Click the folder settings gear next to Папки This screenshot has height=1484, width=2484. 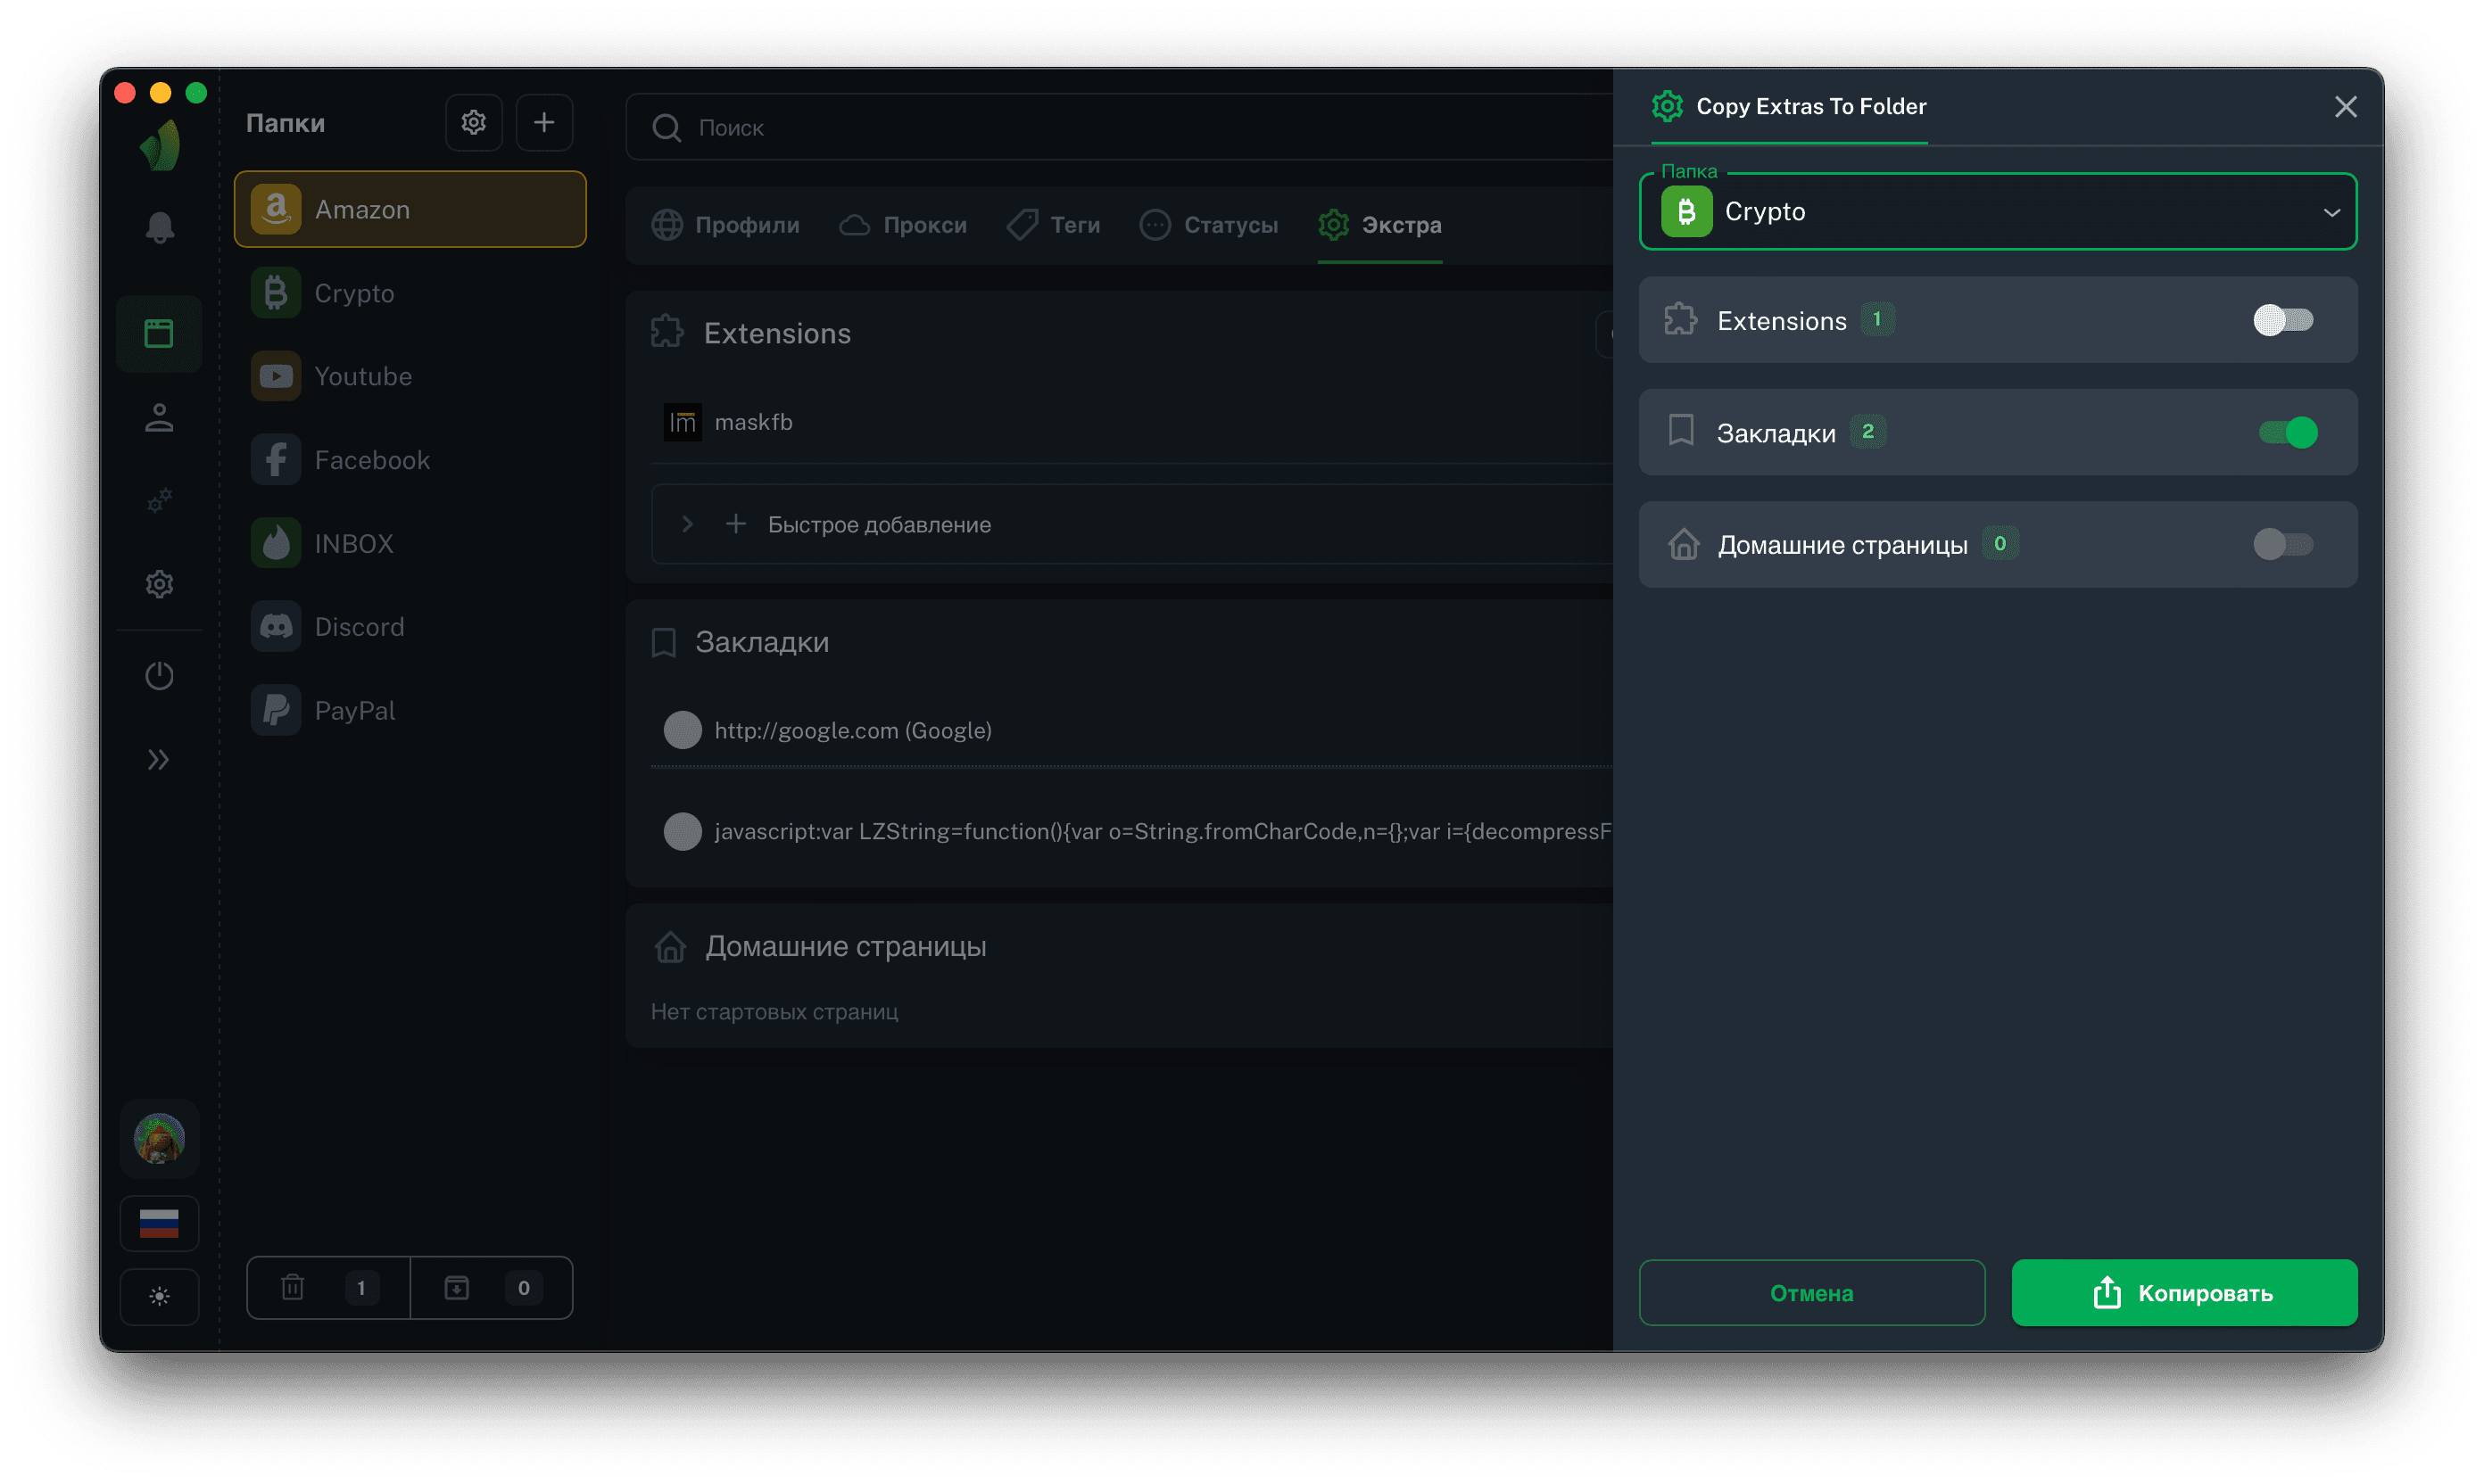pyautogui.click(x=473, y=123)
